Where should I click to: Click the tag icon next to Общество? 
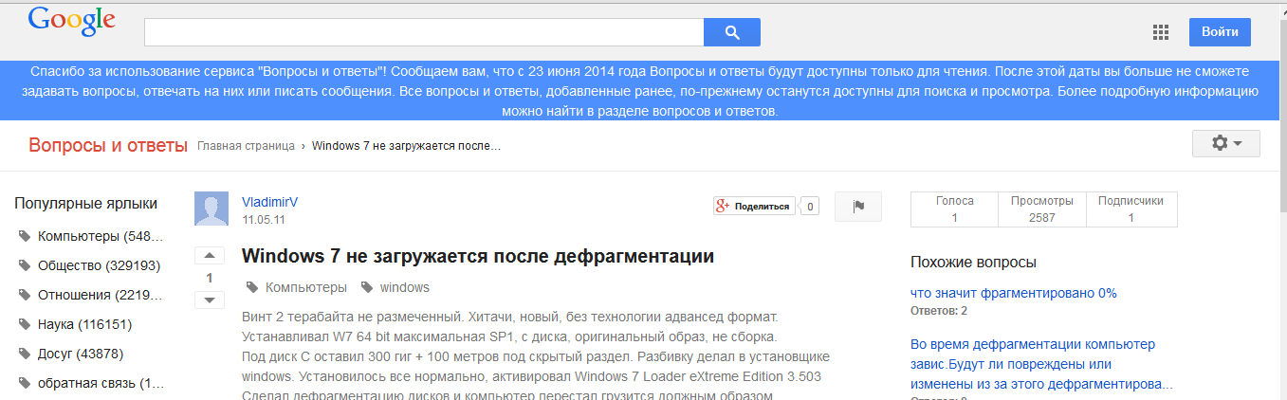(25, 265)
